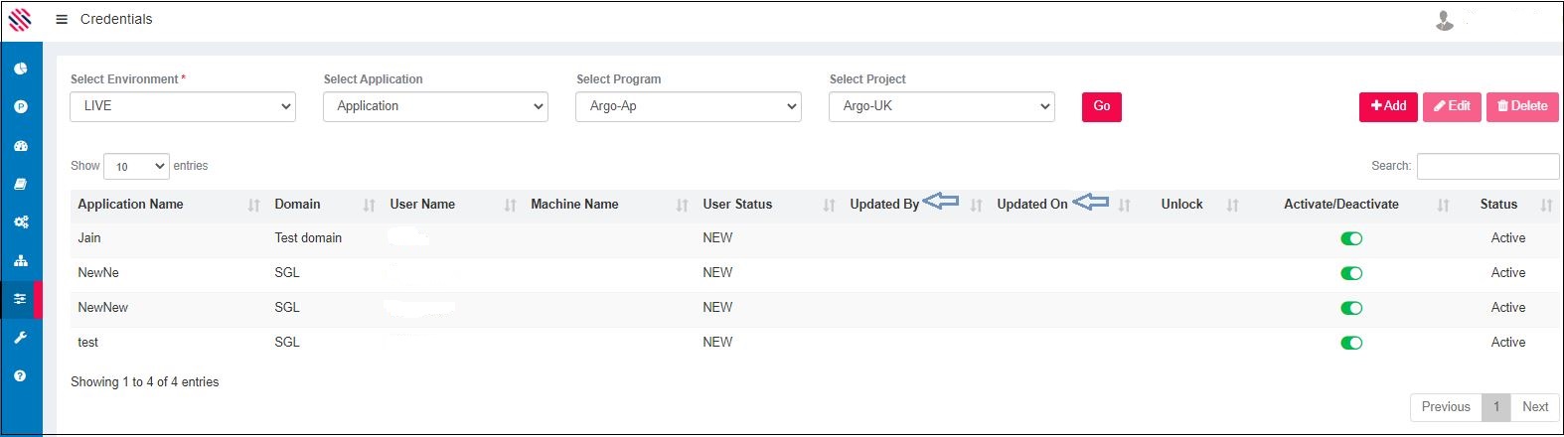Click the help question mark icon

(x=21, y=376)
